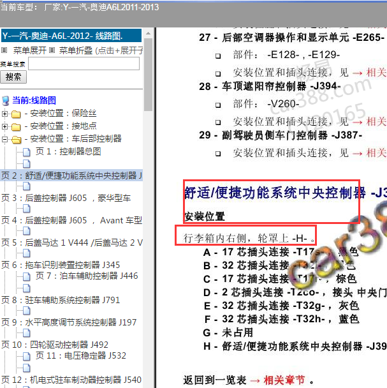Click row C - 17 芯插头连接 棕色
This screenshot has width=387, height=388.
[x=280, y=279]
